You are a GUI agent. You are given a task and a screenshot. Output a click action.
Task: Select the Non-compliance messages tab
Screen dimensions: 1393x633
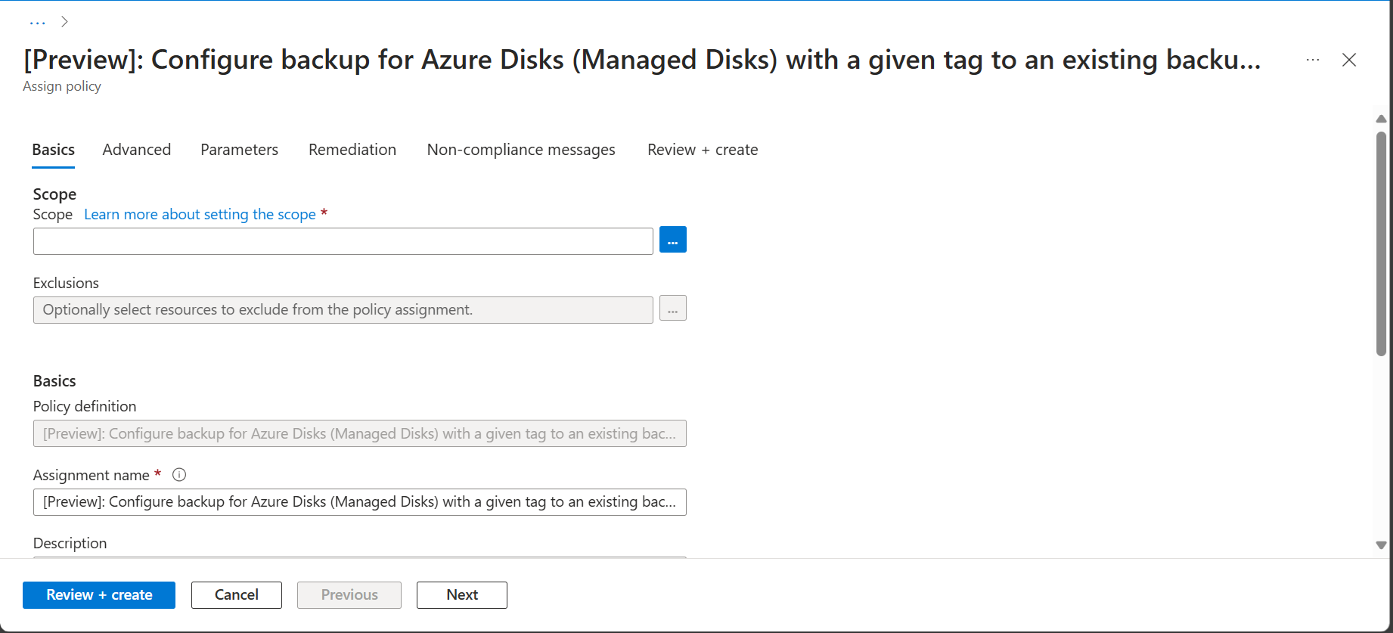tap(521, 150)
